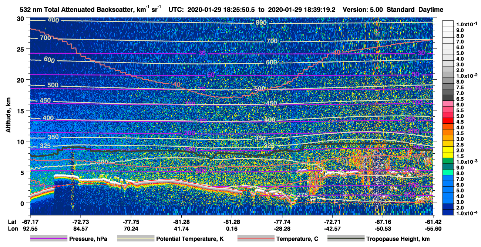Click the 'Daytime' label in the header
The image size is (481, 247).
[431, 10]
